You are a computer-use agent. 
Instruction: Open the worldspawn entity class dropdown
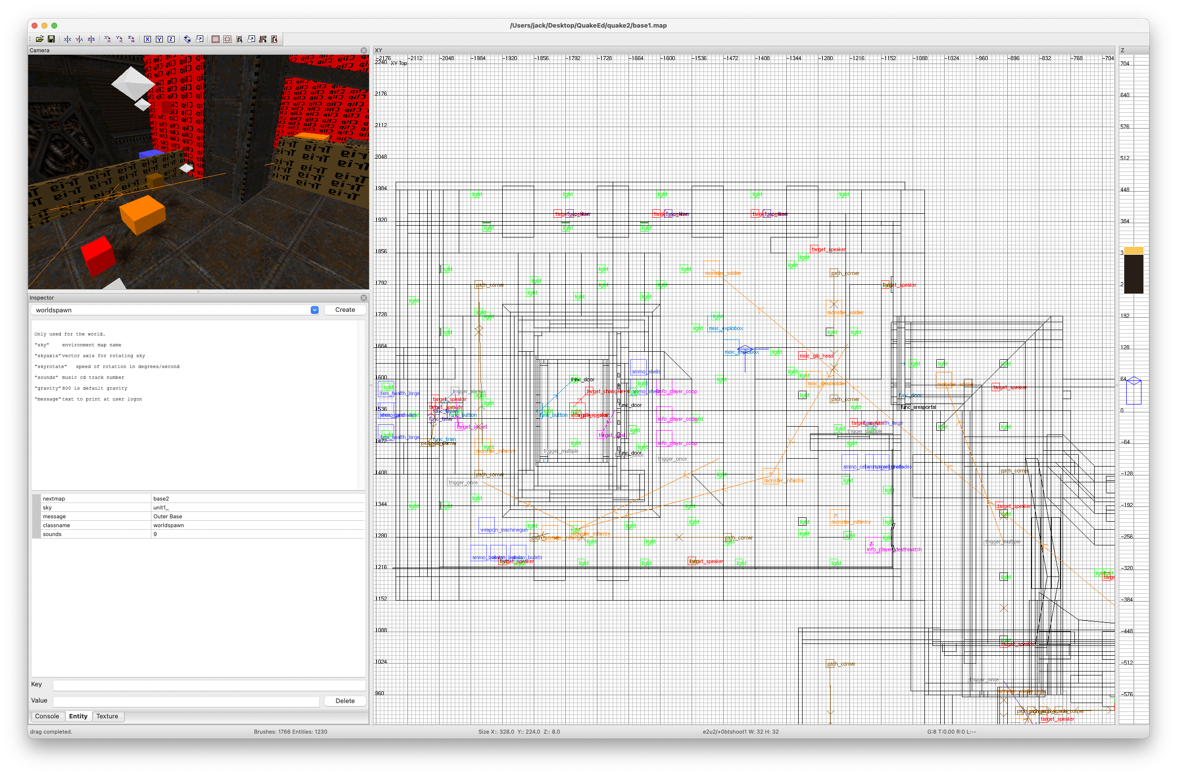coord(315,310)
